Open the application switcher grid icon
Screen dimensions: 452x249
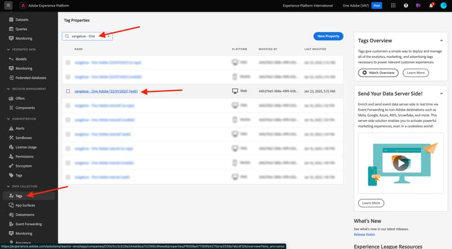pyautogui.click(x=393, y=5)
